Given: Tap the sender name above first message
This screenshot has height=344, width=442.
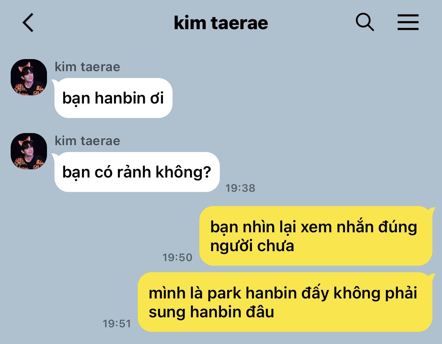Looking at the screenshot, I should (87, 67).
